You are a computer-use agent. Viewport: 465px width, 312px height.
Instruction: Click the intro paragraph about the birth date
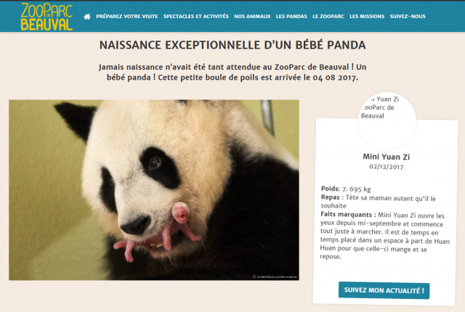[232, 73]
